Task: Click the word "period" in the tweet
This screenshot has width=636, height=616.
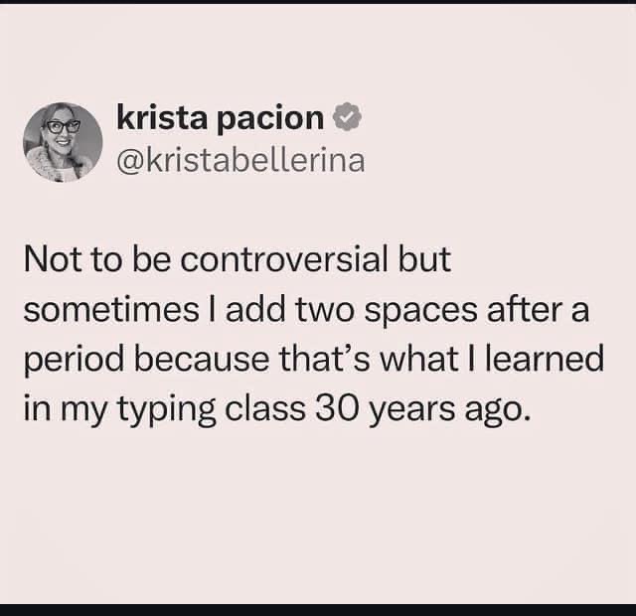Action: pyautogui.click(x=72, y=359)
